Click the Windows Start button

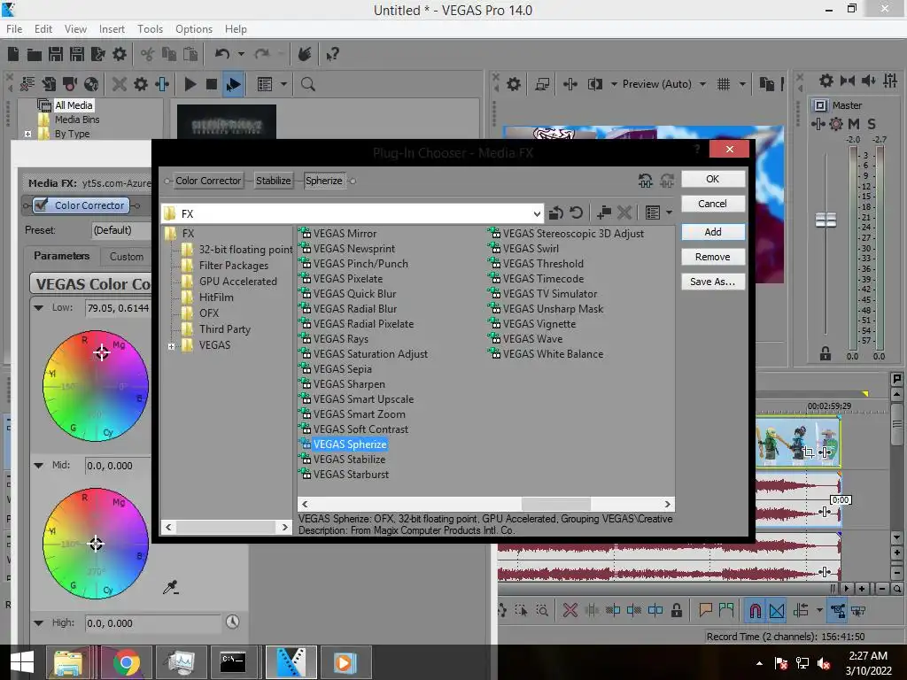22,662
